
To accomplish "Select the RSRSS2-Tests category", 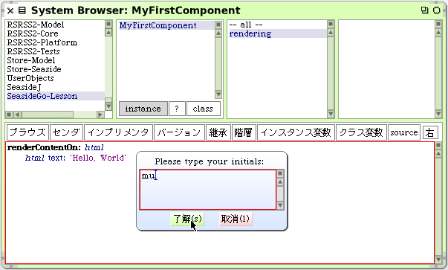I will coord(33,51).
